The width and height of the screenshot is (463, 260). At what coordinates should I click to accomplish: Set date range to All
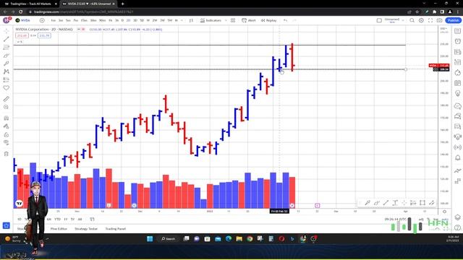pos(80,220)
